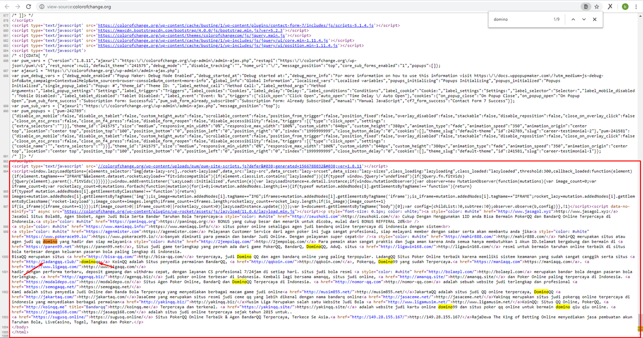Follow the http://jakartaqq.com/ href link

click(50, 297)
